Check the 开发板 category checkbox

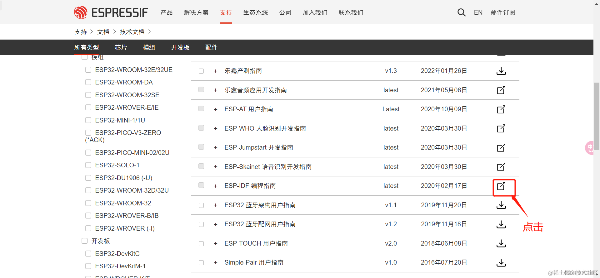(x=84, y=241)
